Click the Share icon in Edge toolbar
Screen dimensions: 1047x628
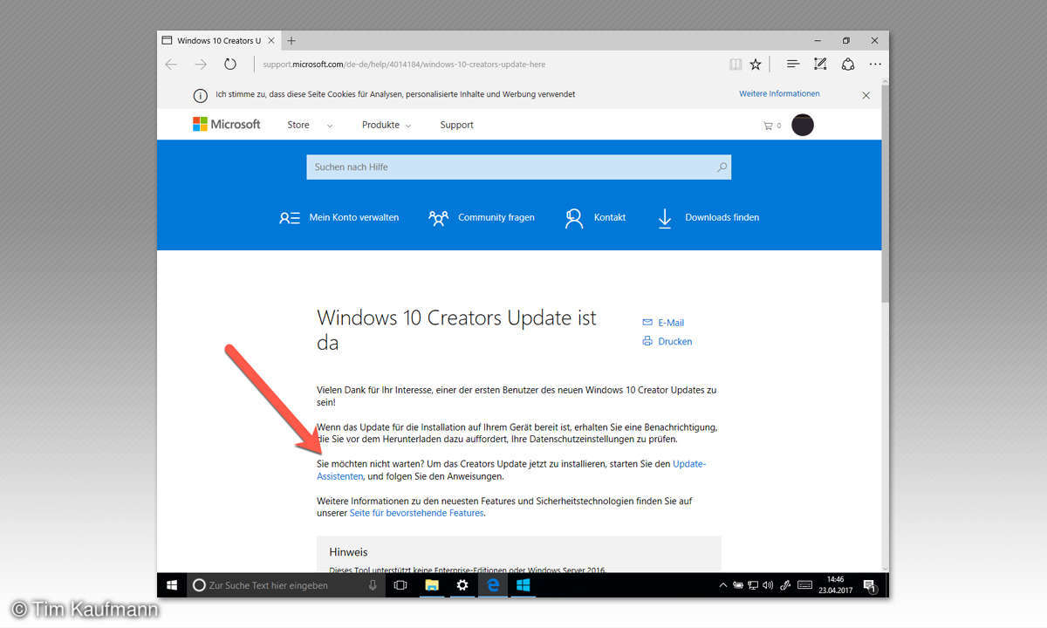point(847,64)
